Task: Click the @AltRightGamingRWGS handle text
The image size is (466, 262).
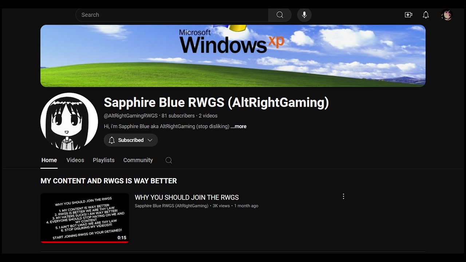Action: (131, 116)
